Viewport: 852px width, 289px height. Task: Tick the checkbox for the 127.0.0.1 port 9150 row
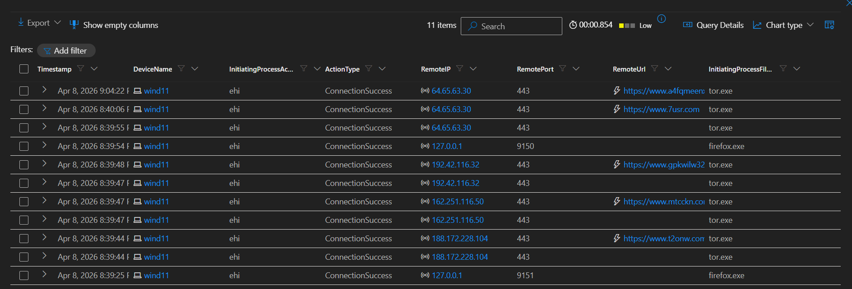tap(24, 146)
